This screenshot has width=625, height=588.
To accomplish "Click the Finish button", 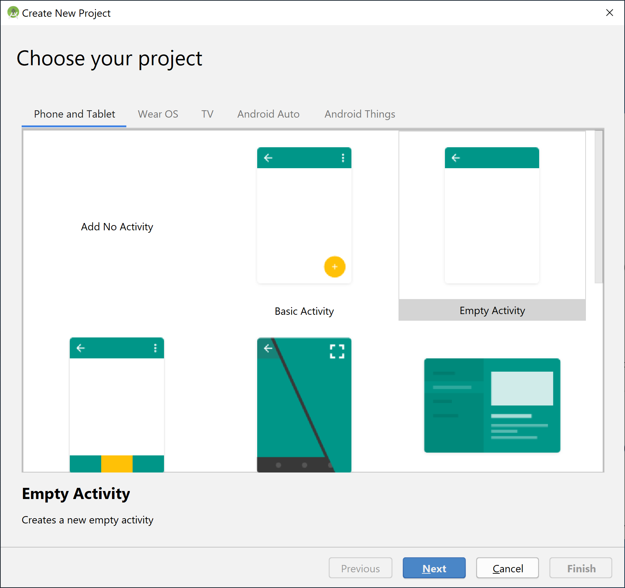I will tap(581, 568).
